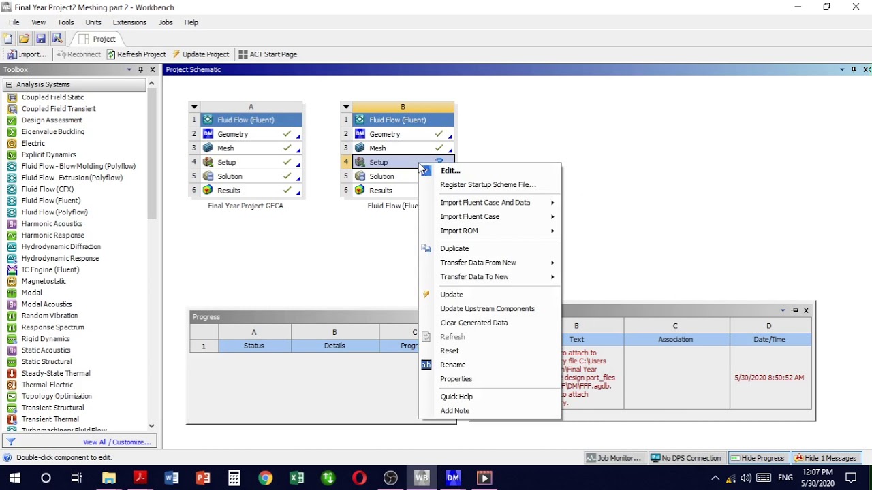Click the Date/Time column header in Messages

point(769,340)
